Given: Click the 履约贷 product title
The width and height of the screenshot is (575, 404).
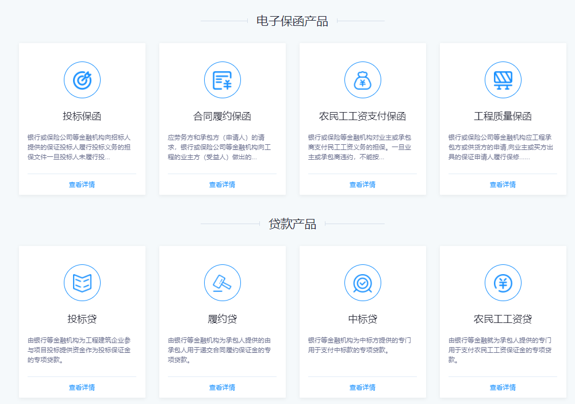Looking at the screenshot, I should click(x=223, y=319).
